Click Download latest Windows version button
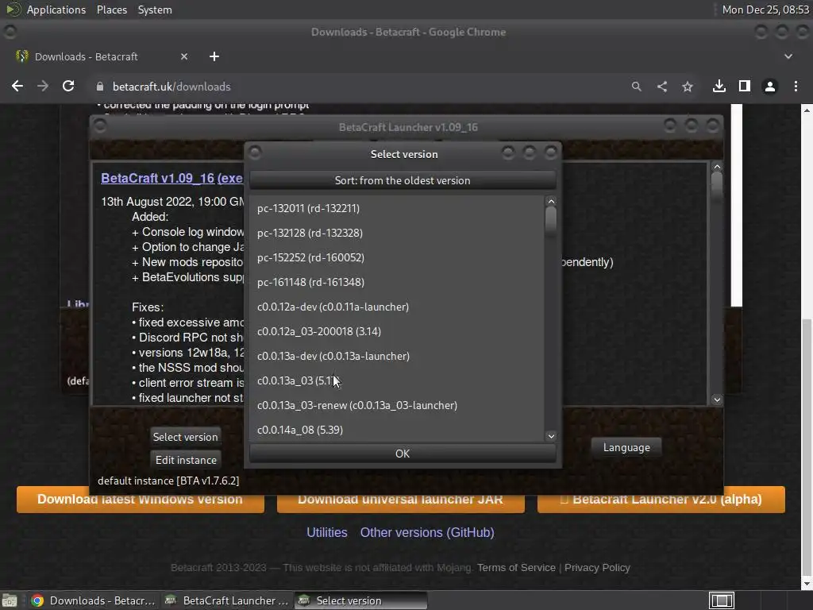Image resolution: width=813 pixels, height=610 pixels. [x=140, y=500]
